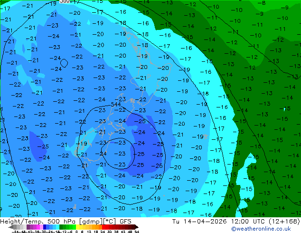Pick the dark purple legend swatch

pyautogui.click(x=28, y=227)
